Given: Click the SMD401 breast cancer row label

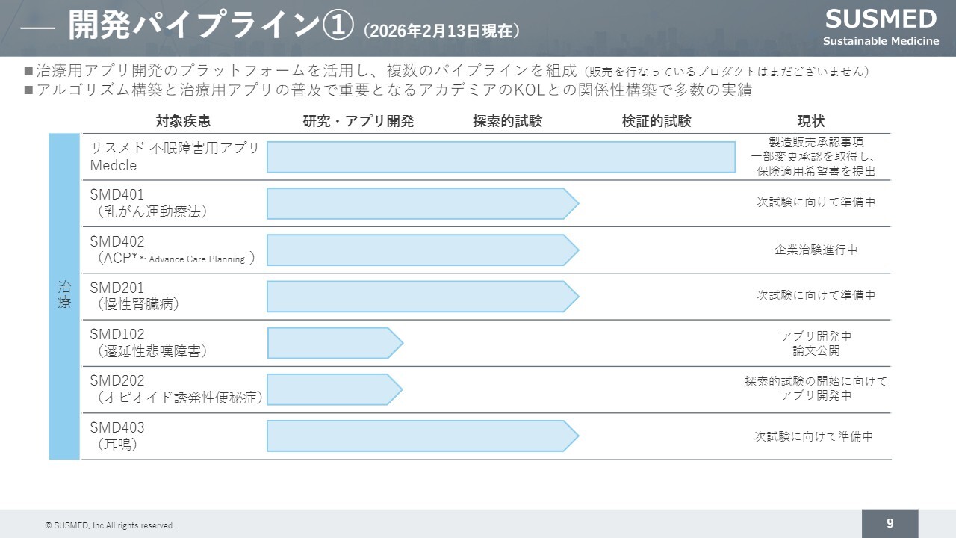Looking at the screenshot, I should pyautogui.click(x=148, y=203).
